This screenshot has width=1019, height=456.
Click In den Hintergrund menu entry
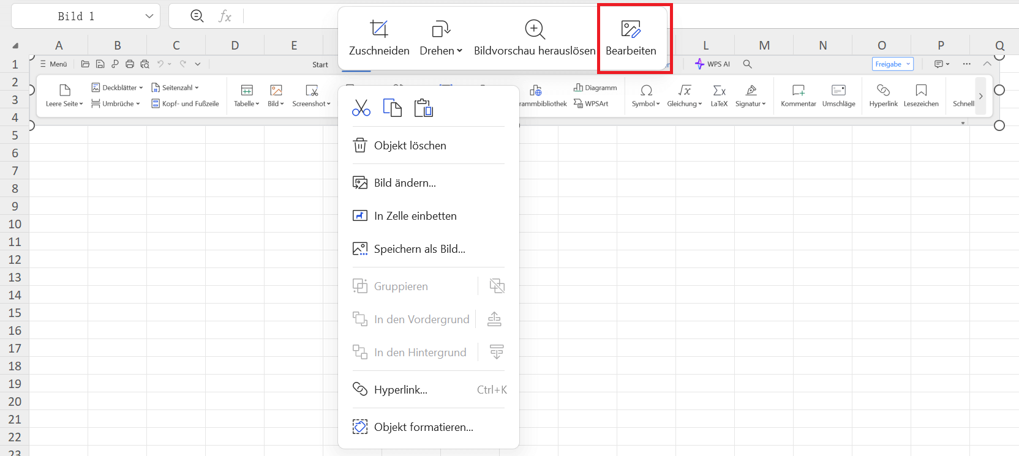coord(409,353)
